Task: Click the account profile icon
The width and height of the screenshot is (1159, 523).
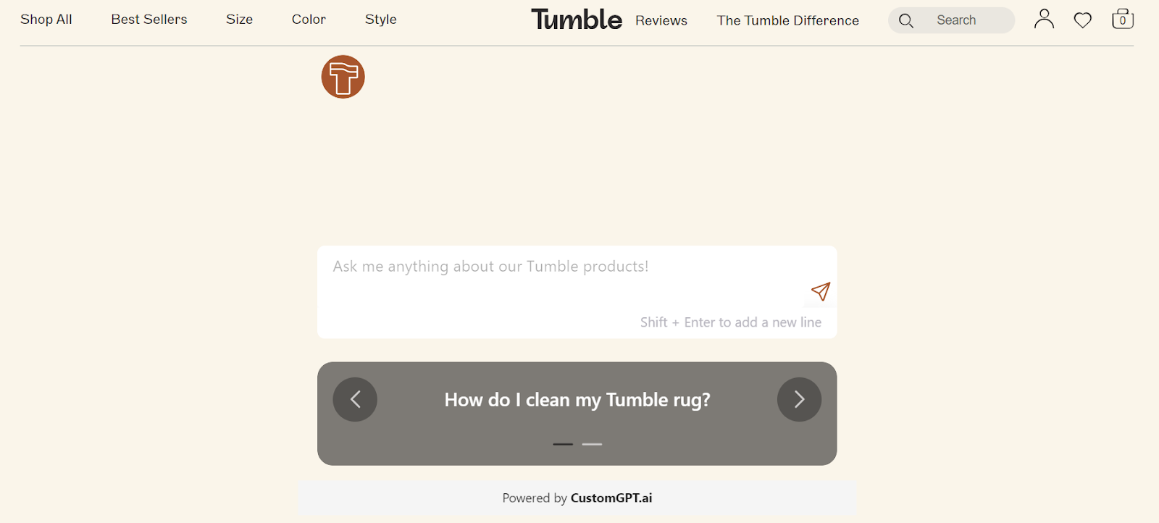Action: (1044, 19)
